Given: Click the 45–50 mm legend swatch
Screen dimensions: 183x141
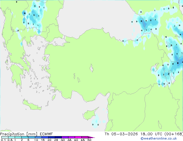Looking at the screenshot, I should click(x=85, y=137).
